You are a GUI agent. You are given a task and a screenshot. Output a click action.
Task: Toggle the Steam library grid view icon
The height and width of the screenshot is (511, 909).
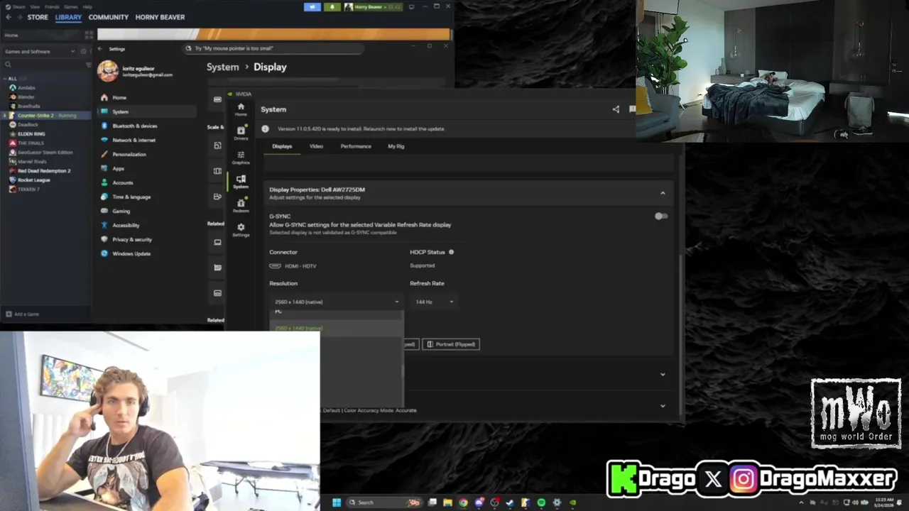point(89,35)
